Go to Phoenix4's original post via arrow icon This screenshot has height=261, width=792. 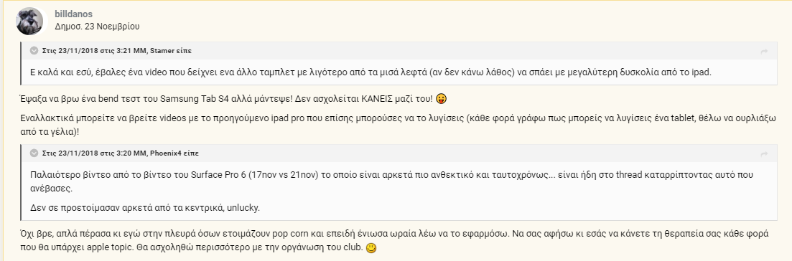pos(764,153)
